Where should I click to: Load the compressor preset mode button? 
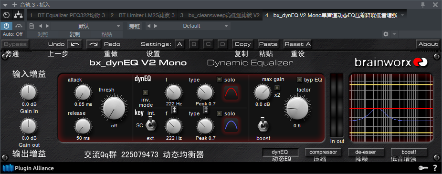[323, 152]
